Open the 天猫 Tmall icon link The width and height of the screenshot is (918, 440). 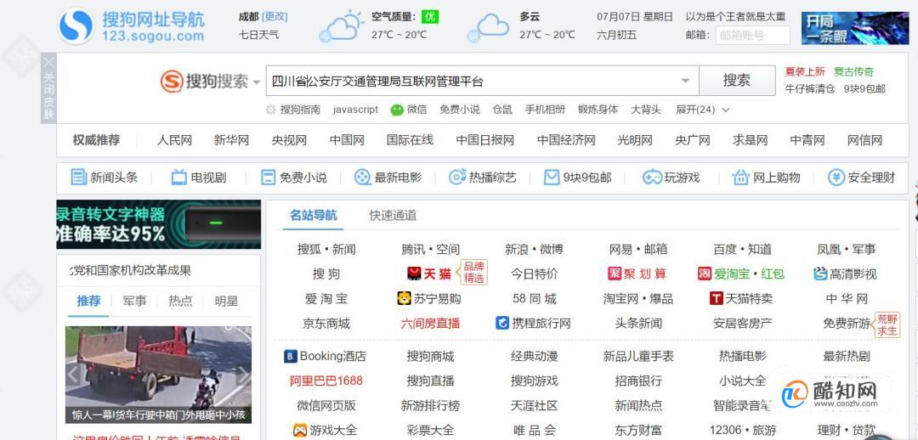point(415,274)
